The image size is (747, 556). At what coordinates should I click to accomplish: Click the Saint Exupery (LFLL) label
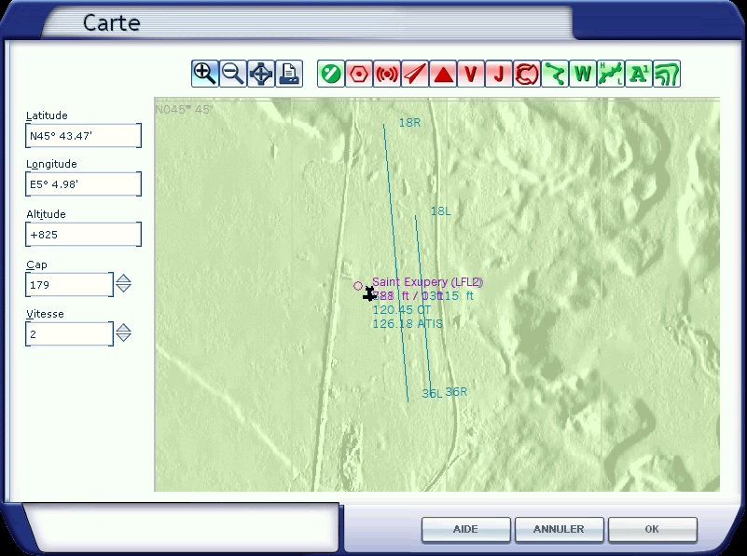pos(427,282)
